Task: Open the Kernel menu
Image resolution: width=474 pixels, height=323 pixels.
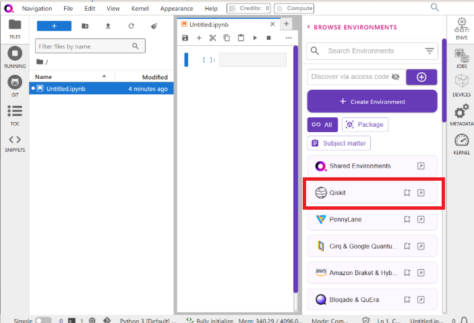Action: [x=140, y=8]
